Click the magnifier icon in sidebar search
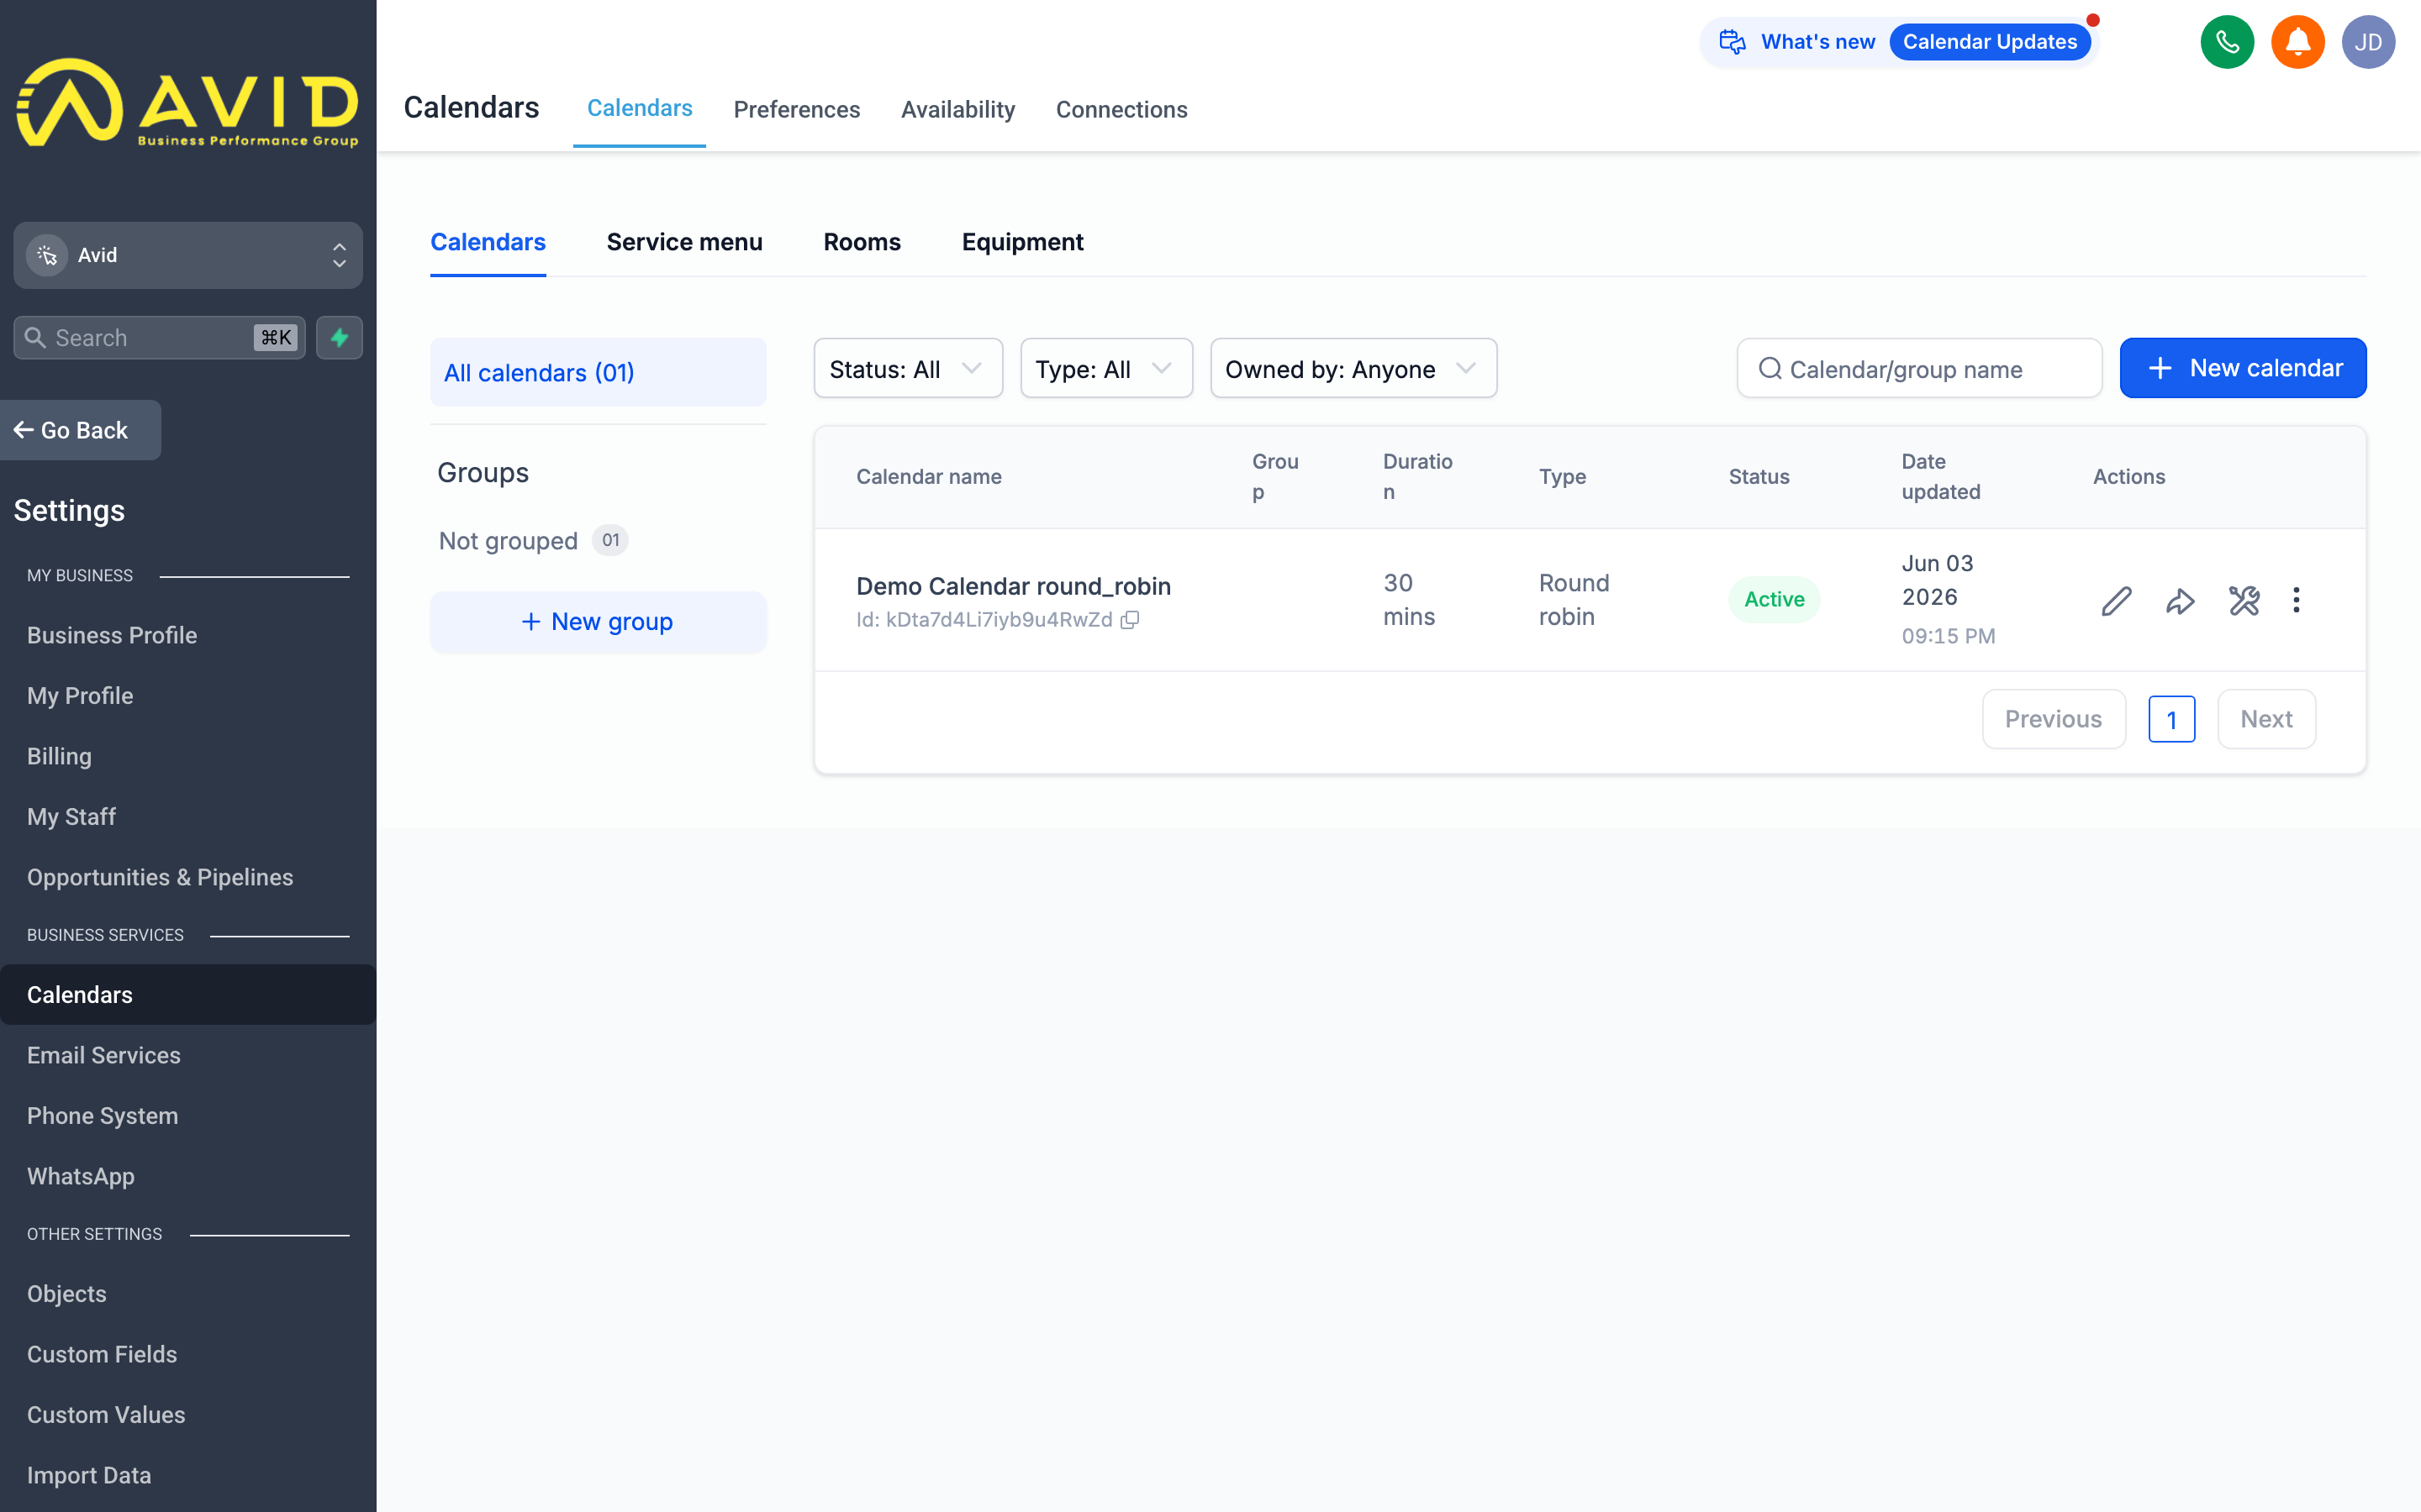The image size is (2421, 1512). tap(35, 338)
